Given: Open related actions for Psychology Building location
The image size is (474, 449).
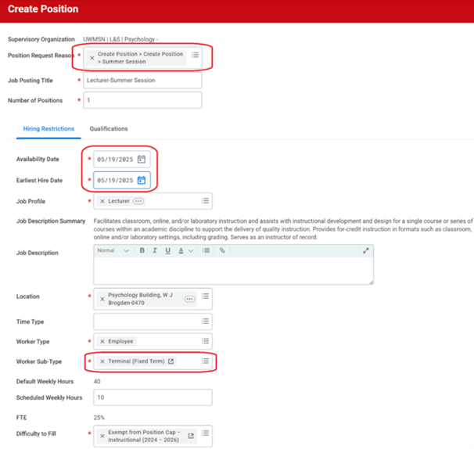Looking at the screenshot, I should 190,300.
